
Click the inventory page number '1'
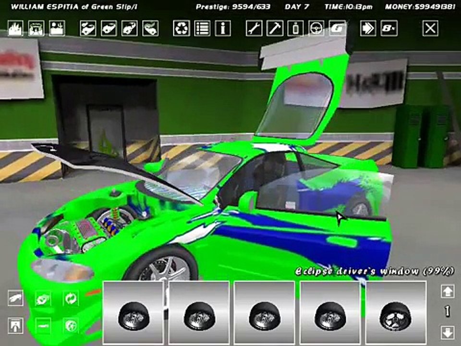pyautogui.click(x=447, y=311)
